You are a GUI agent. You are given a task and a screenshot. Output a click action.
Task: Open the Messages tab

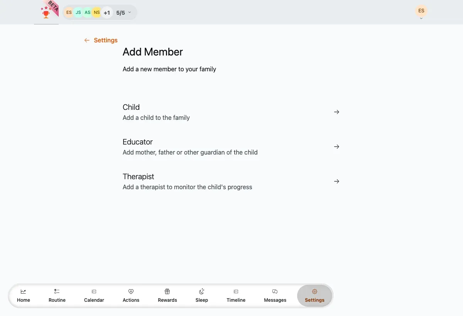(x=275, y=296)
